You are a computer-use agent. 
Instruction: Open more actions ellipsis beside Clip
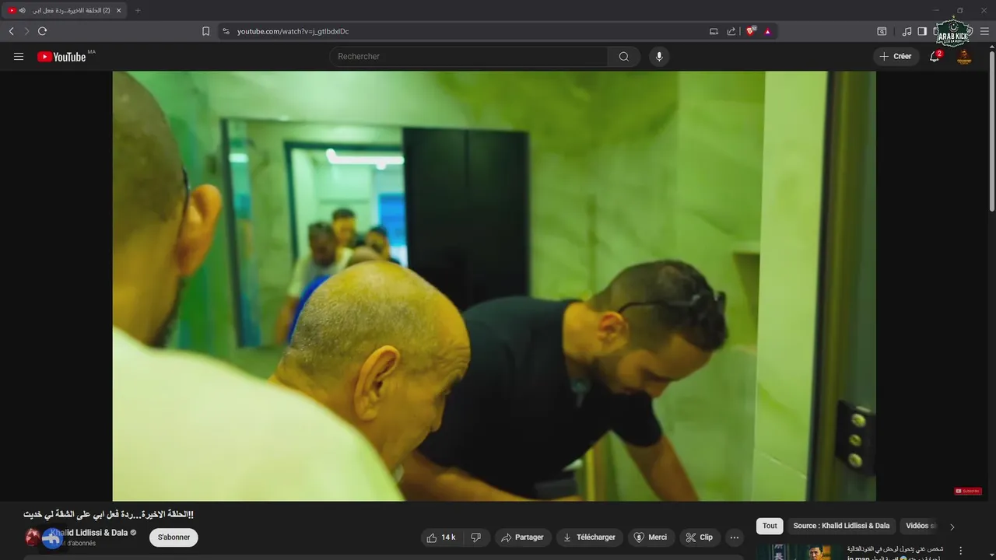[x=734, y=537]
